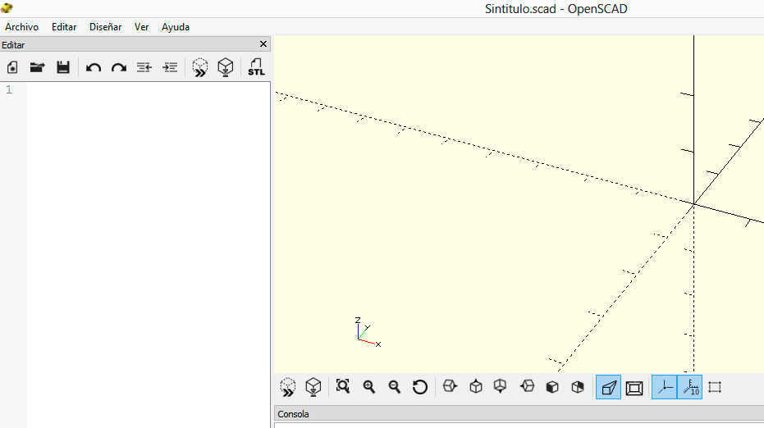Redo the last edit
764x428 pixels.
tap(119, 67)
